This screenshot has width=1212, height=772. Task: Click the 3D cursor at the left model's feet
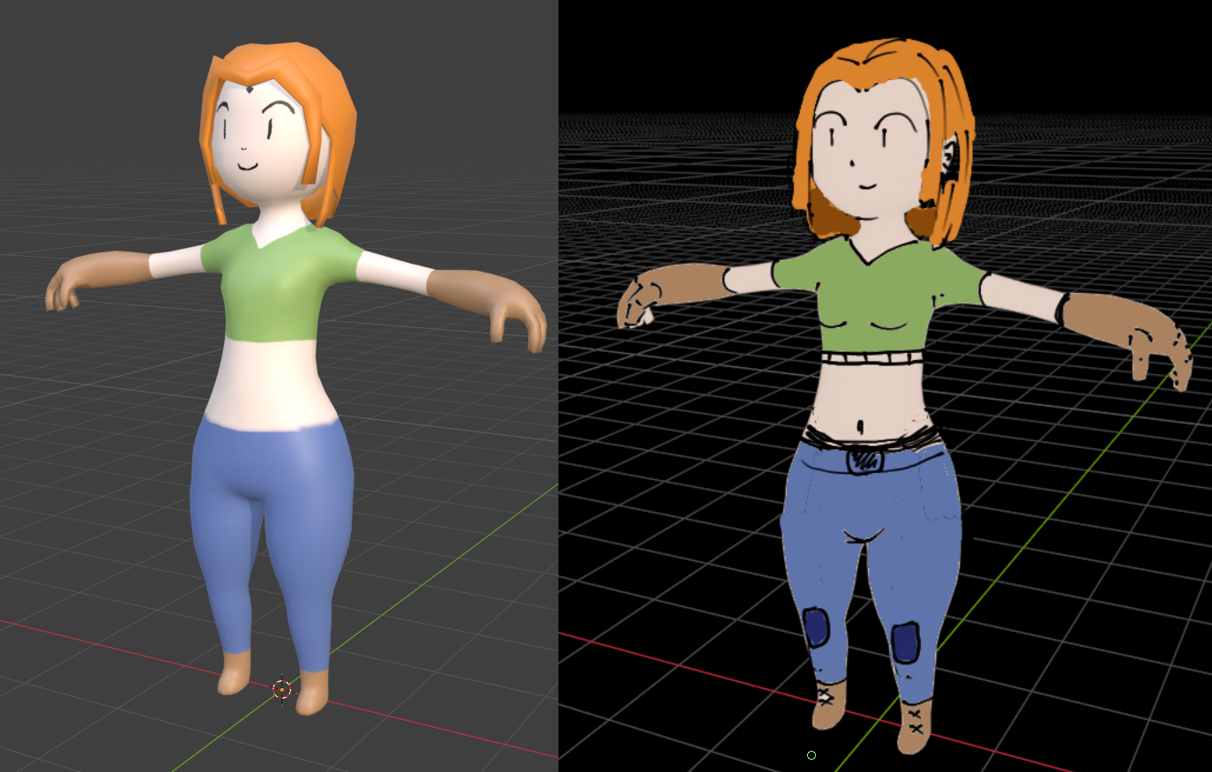[281, 689]
